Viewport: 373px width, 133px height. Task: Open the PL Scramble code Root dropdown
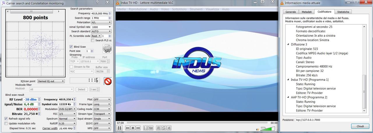click(x=96, y=36)
